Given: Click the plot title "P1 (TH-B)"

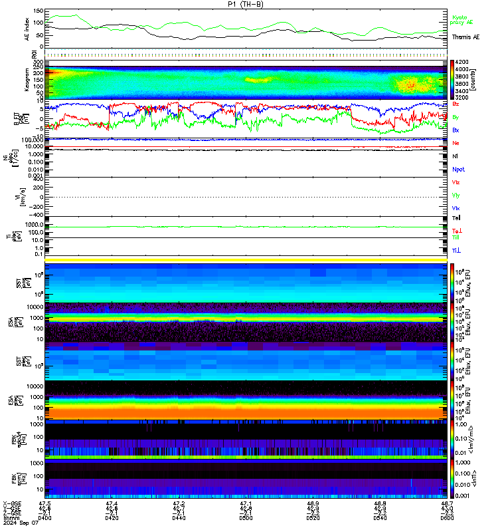Looking at the screenshot, I should coord(245,4).
